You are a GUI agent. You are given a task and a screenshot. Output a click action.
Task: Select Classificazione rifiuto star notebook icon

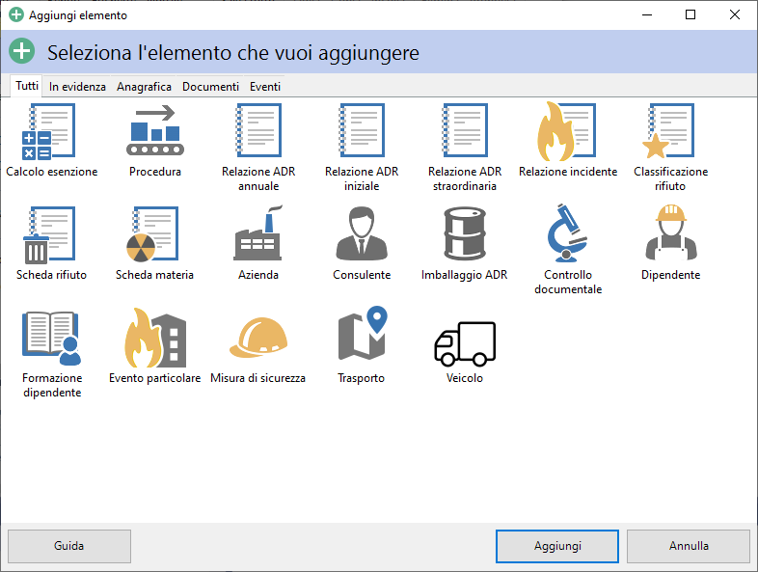670,132
